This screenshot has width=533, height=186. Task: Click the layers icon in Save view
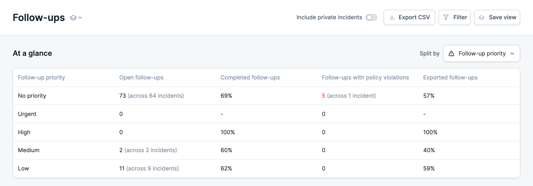[482, 18]
